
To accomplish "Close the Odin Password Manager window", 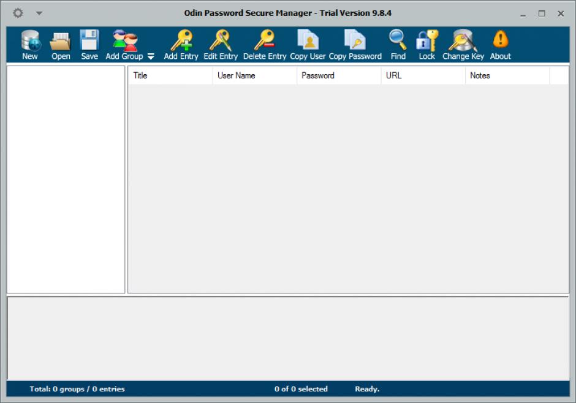I will (x=561, y=13).
